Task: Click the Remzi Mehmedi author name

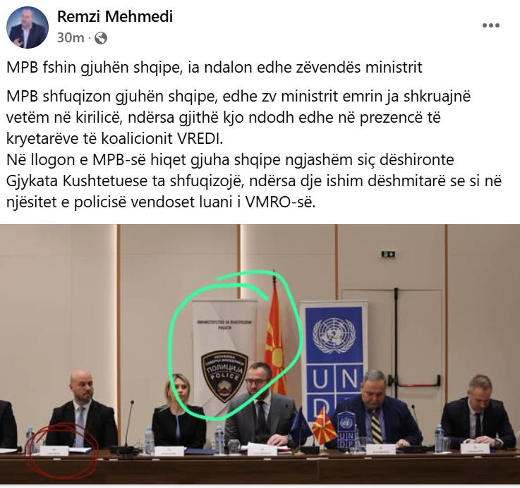Action: pyautogui.click(x=115, y=17)
